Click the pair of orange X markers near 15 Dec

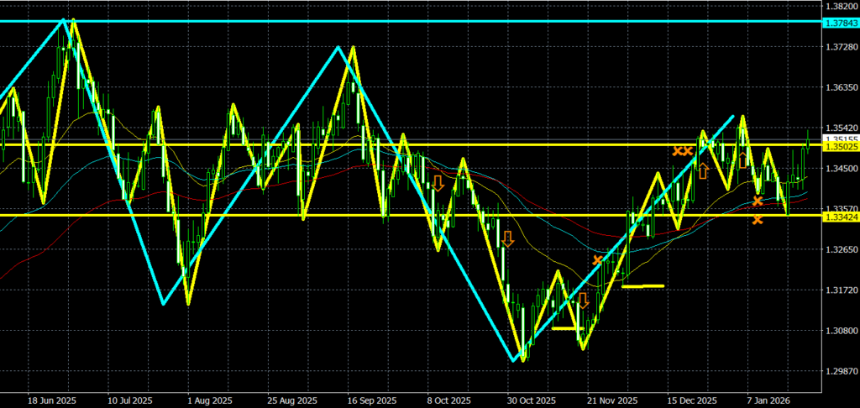(682, 150)
